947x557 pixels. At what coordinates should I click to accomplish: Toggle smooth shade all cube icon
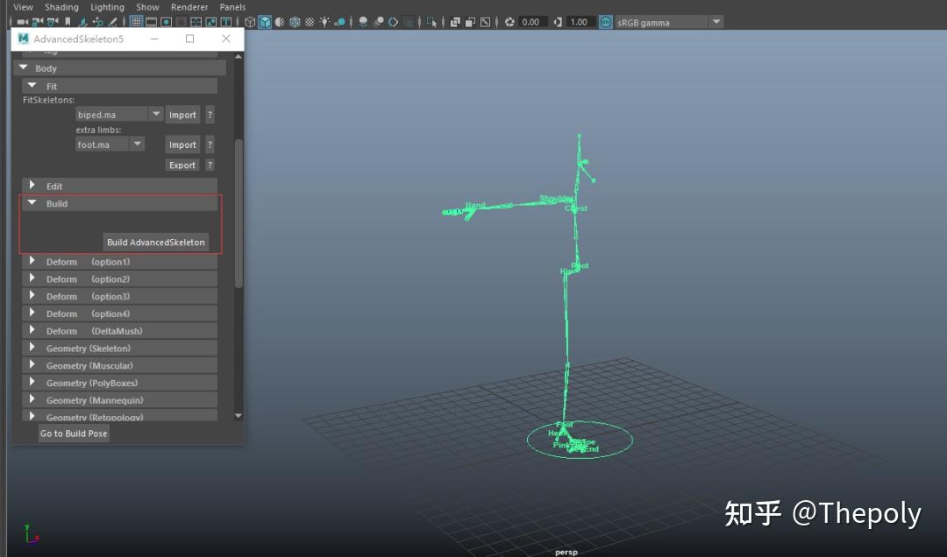click(x=265, y=22)
